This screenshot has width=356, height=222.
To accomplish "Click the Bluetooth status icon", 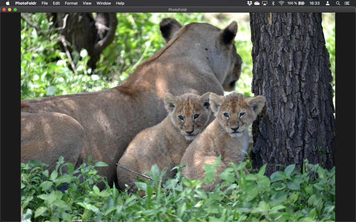I will click(273, 3).
